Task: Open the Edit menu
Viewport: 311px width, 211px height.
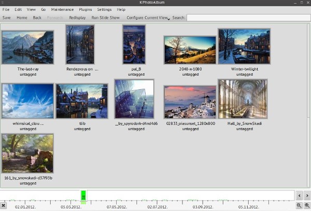Action: pos(18,9)
